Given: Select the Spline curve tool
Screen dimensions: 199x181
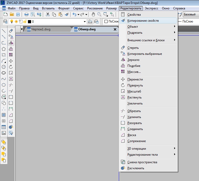Looking at the screenshot, I should coord(4,79).
